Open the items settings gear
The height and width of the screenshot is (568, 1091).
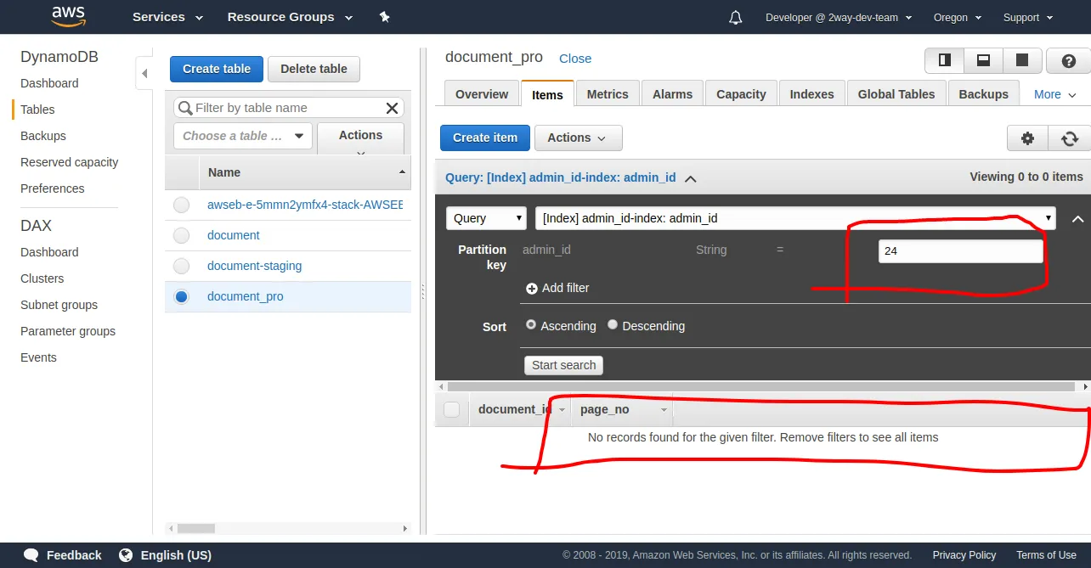[1027, 138]
